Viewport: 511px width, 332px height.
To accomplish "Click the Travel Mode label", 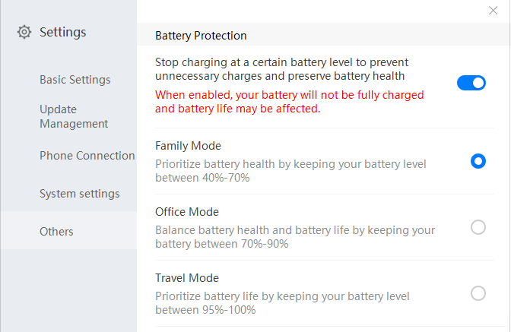I will 187,278.
